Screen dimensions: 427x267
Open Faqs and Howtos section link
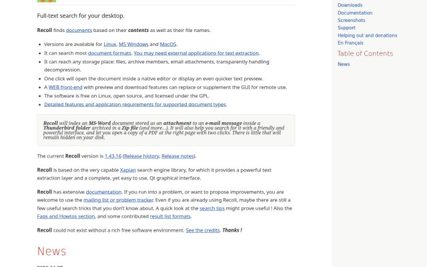pyautogui.click(x=66, y=216)
